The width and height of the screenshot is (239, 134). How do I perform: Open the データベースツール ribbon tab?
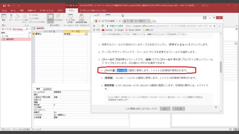coord(47,11)
